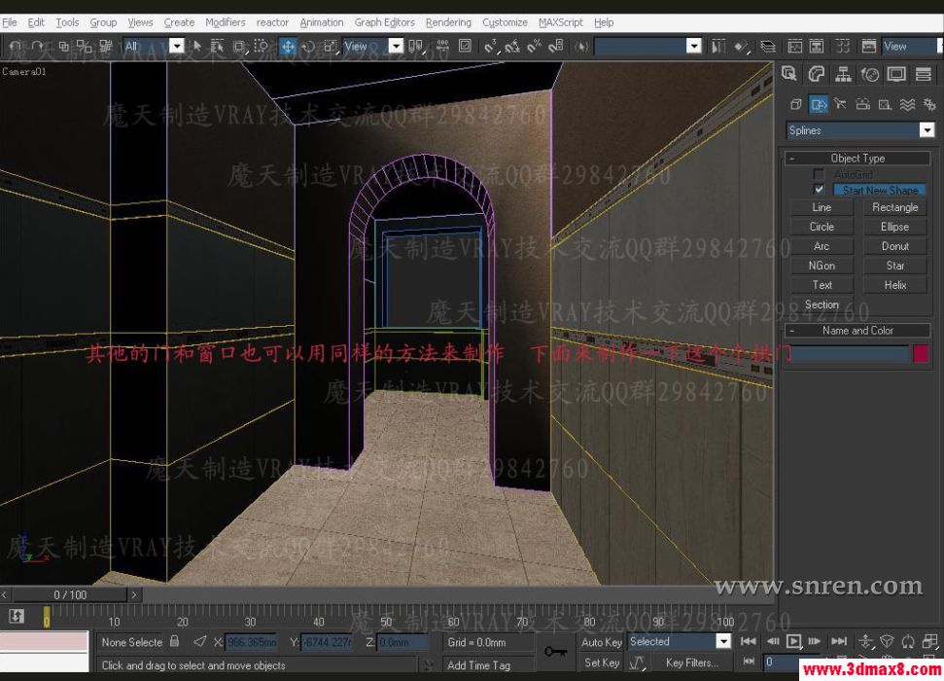Viewport: 944px width, 681px height.
Task: Select the Lights category icon
Action: point(839,103)
